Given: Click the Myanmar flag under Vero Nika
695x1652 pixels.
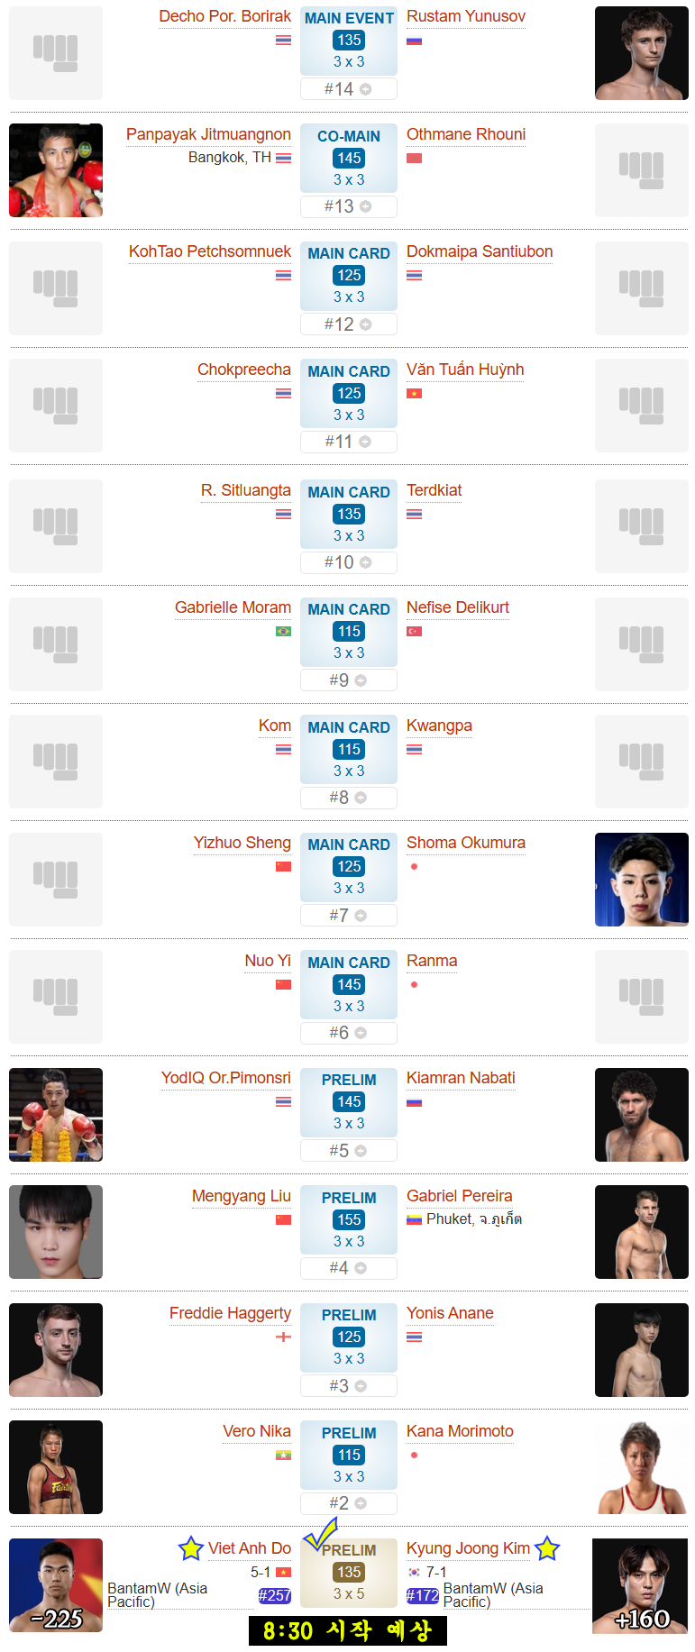Looking at the screenshot, I should (283, 1456).
